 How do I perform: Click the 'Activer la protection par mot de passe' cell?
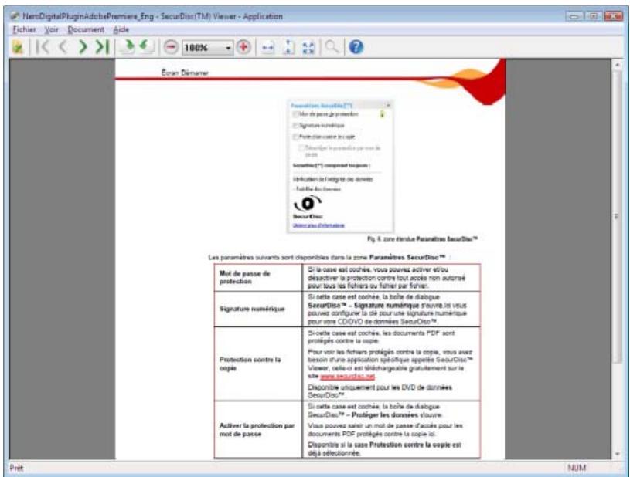258,429
